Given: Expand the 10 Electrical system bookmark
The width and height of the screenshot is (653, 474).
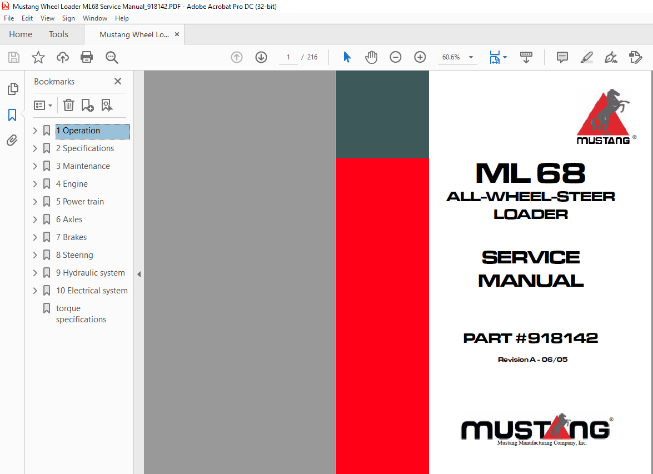Looking at the screenshot, I should 35,291.
